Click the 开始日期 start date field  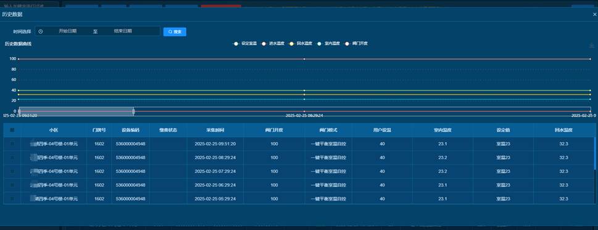[67, 31]
